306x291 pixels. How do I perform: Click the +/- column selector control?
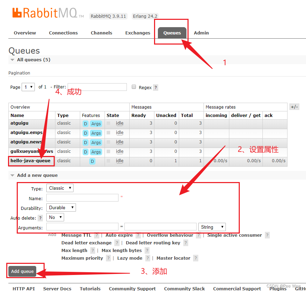294,107
